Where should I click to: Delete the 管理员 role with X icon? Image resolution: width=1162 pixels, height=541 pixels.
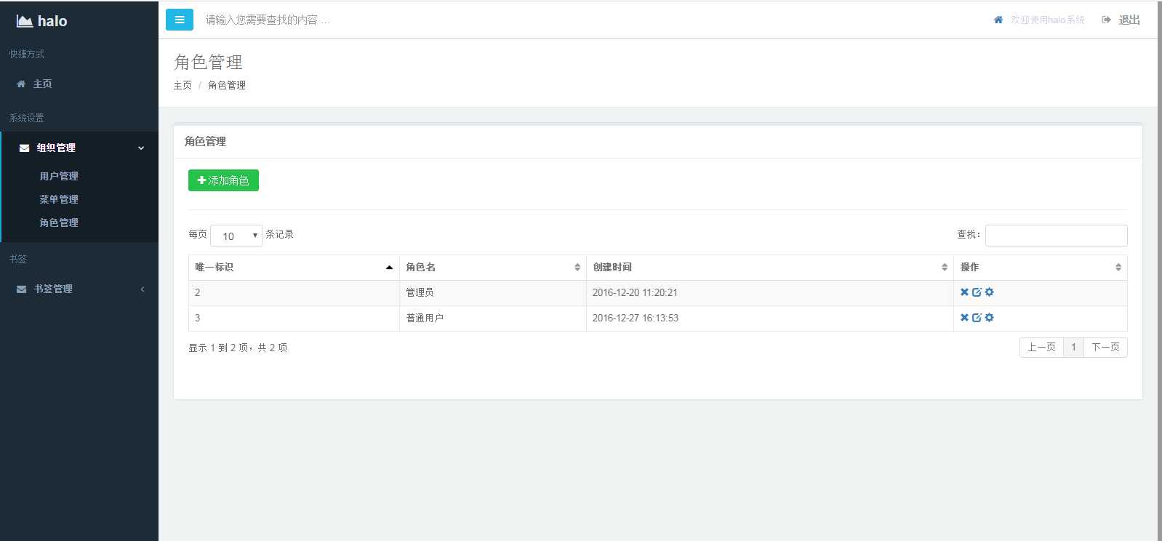[964, 292]
